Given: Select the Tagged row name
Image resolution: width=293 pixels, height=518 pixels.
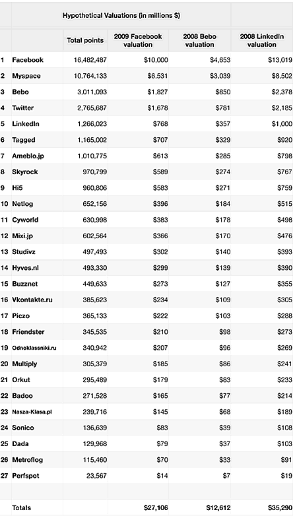Looking at the screenshot, I should (24, 140).
